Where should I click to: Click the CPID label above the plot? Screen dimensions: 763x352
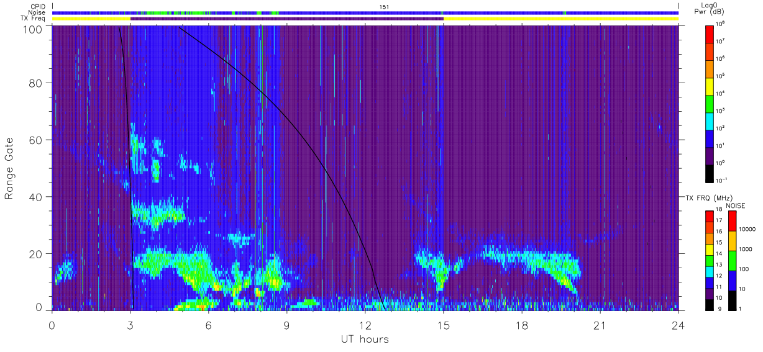[38, 7]
